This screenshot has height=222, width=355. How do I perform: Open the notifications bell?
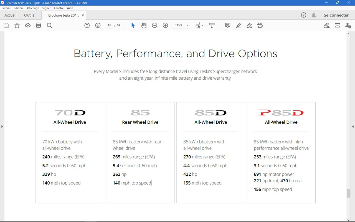(314, 15)
